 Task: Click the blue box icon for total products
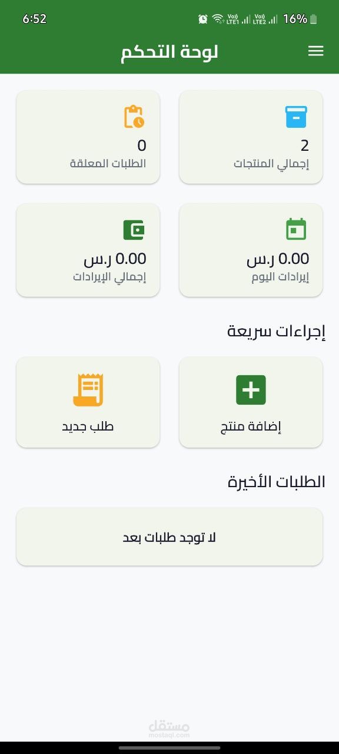pyautogui.click(x=296, y=117)
